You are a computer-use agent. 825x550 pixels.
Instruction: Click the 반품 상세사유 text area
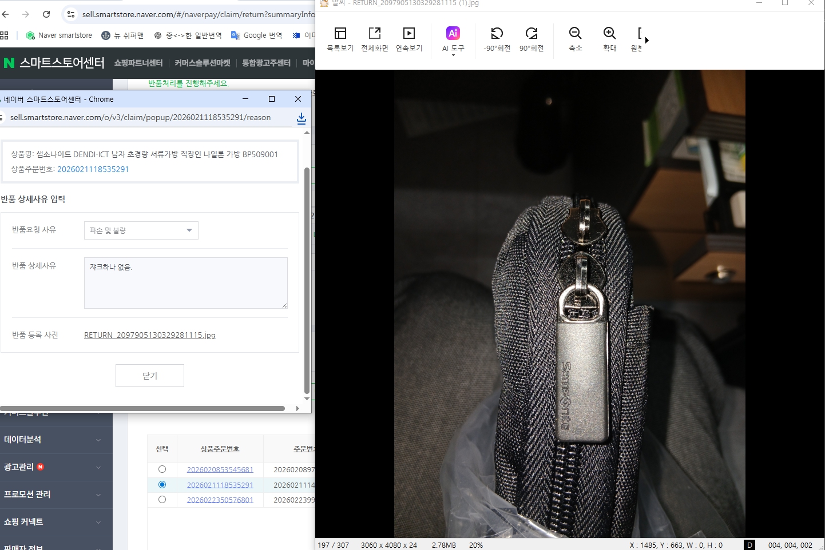click(185, 283)
